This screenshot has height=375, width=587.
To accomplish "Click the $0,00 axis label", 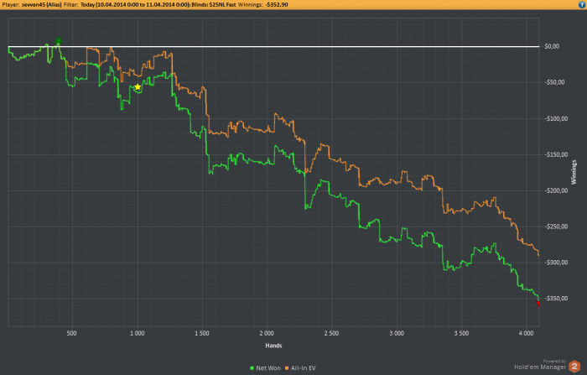I will click(552, 46).
